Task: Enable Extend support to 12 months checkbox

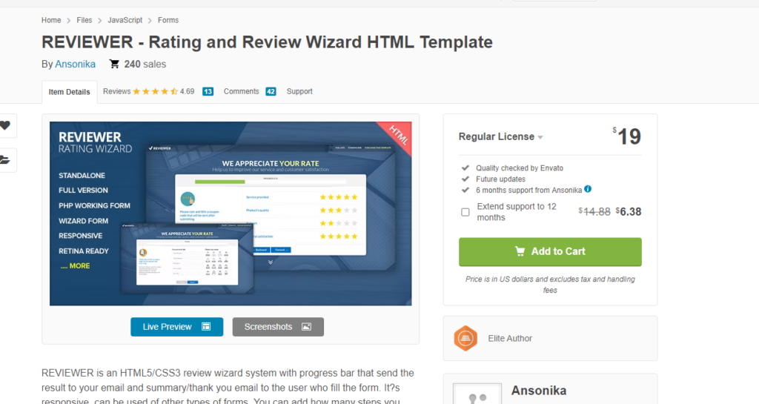Action: click(465, 212)
